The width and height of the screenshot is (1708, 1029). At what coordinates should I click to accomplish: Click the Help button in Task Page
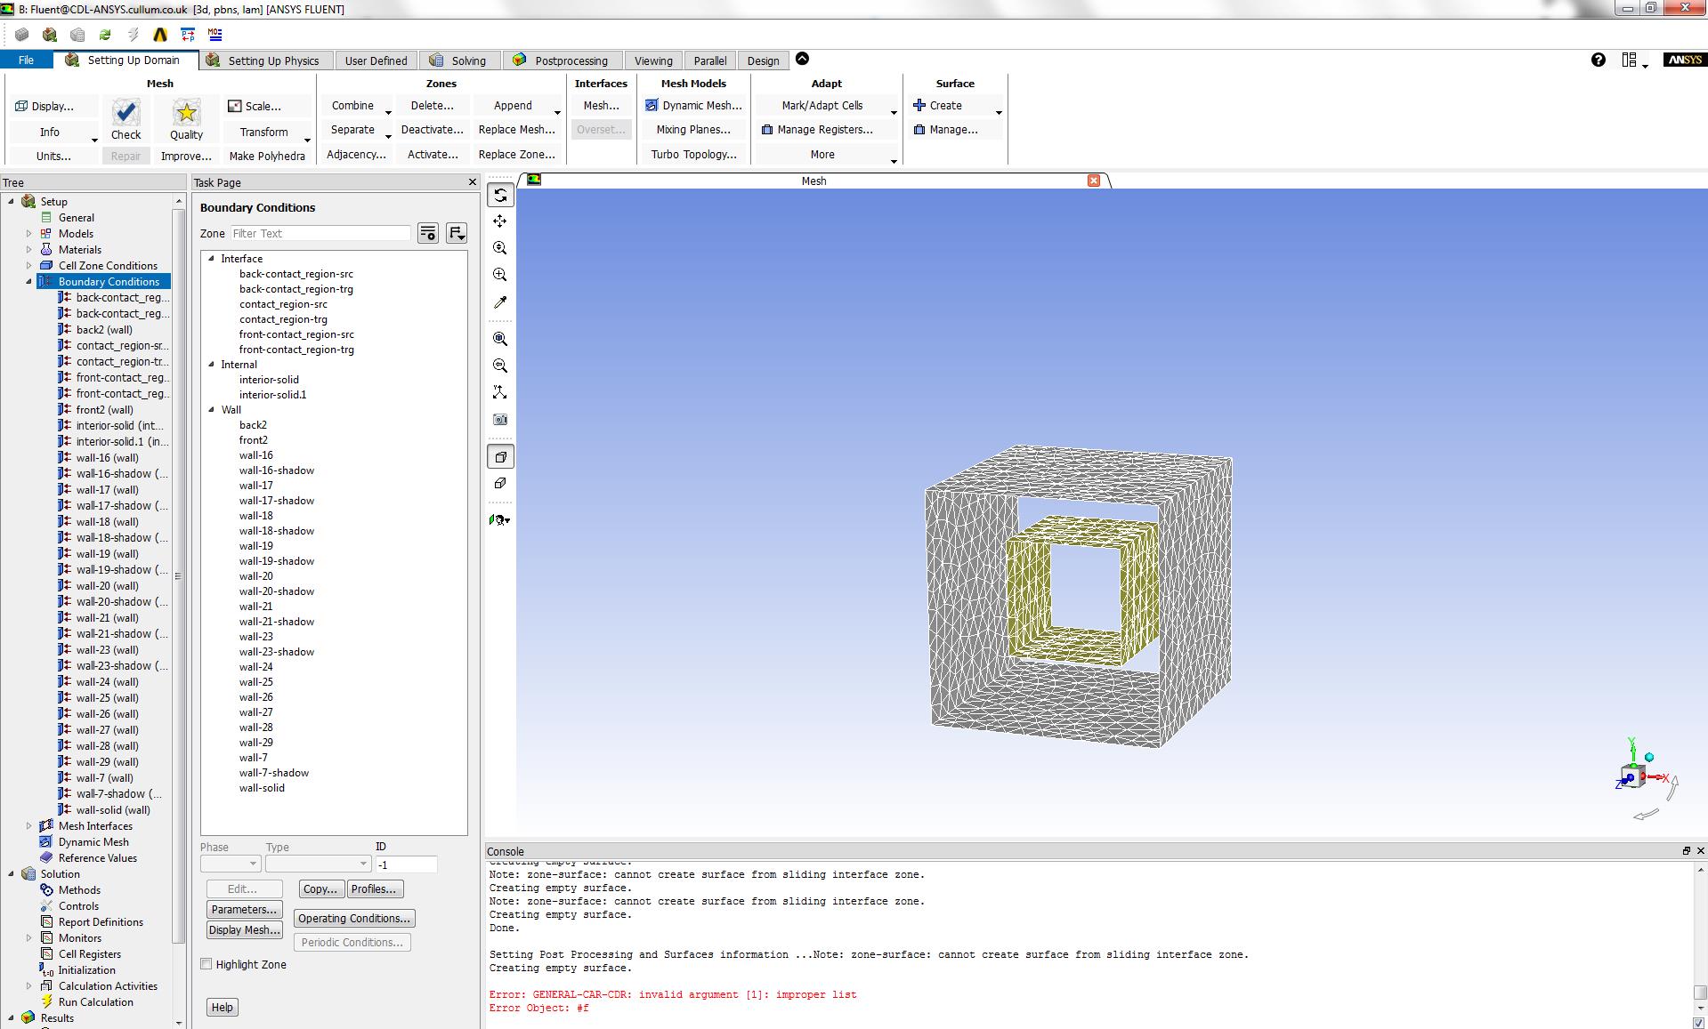tap(223, 1008)
